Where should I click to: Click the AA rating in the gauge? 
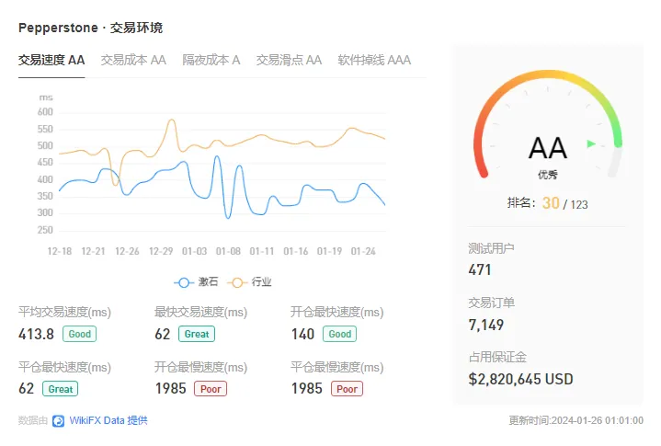pyautogui.click(x=548, y=148)
